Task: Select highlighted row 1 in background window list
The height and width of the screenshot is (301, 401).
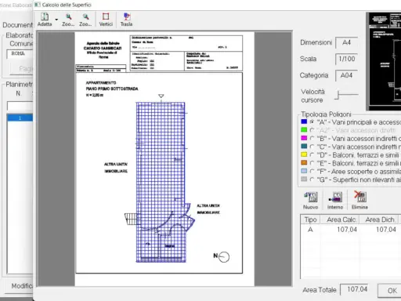Action: point(20,118)
